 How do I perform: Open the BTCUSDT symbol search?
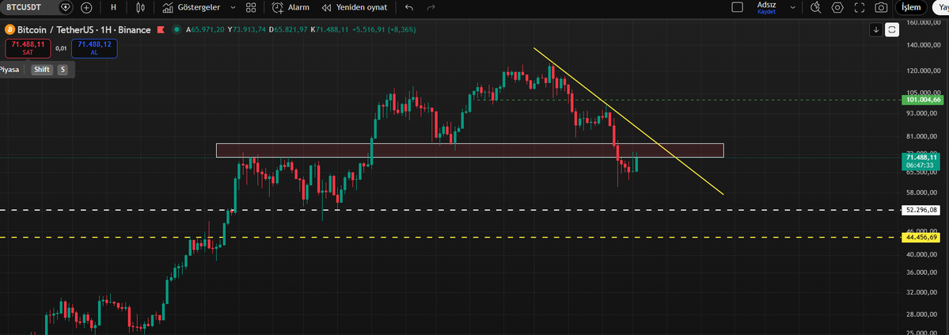tap(25, 7)
